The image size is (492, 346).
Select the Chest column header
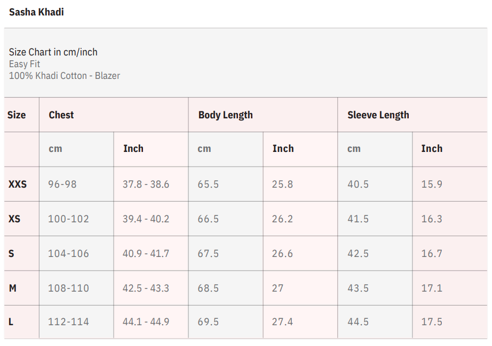point(61,115)
